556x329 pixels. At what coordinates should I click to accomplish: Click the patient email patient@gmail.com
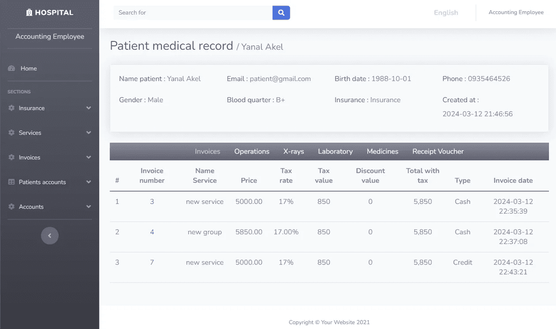(280, 79)
